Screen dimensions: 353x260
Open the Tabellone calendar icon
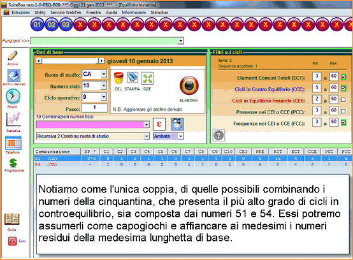pos(13,143)
